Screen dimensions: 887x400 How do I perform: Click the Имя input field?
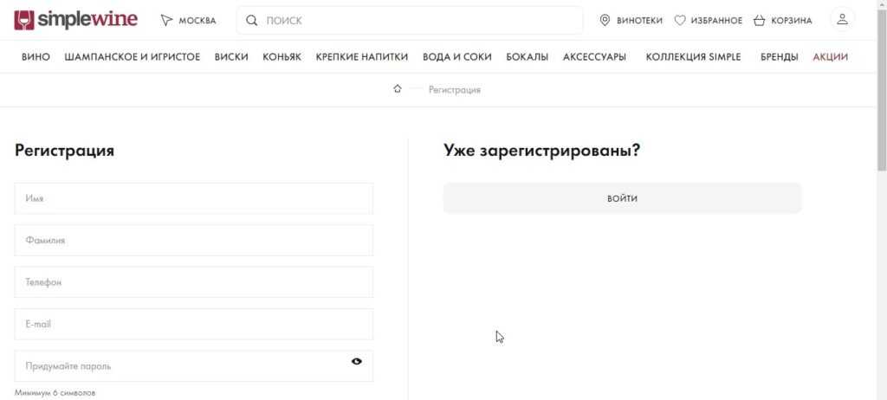click(x=193, y=198)
